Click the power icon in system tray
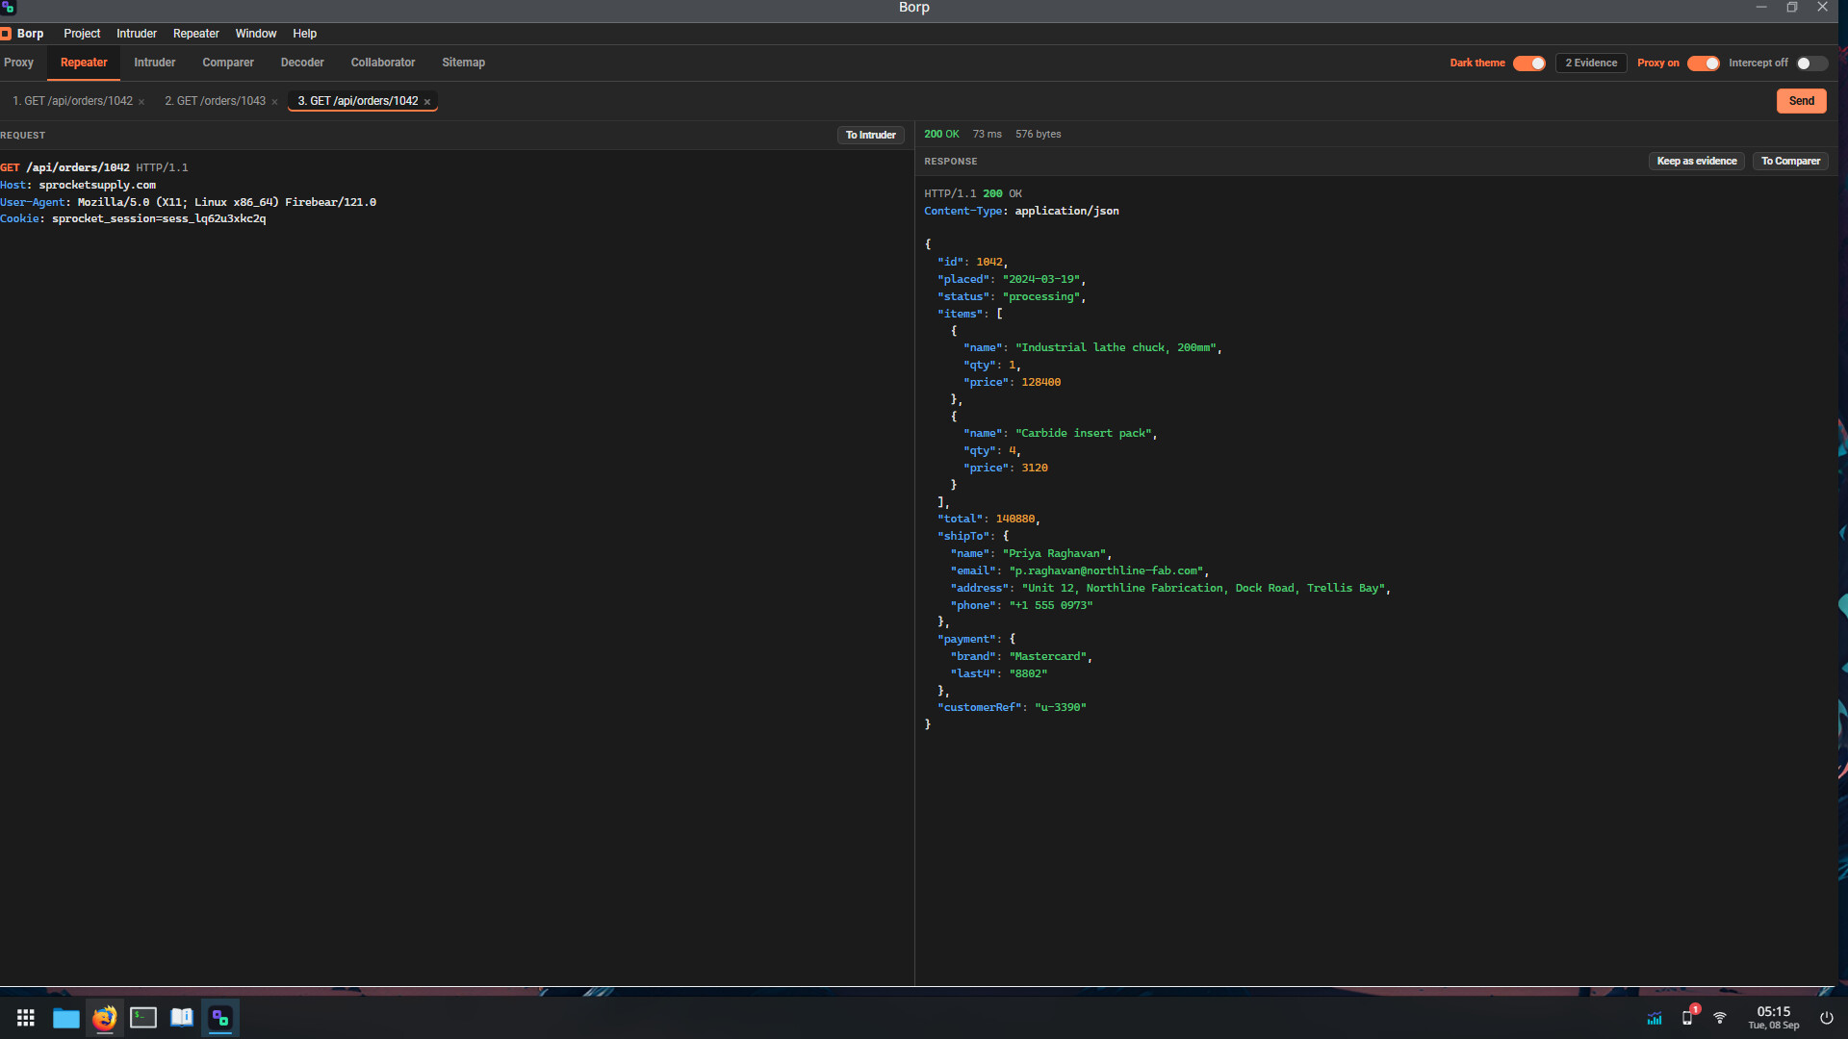The height and width of the screenshot is (1039, 1848). tap(1827, 1018)
